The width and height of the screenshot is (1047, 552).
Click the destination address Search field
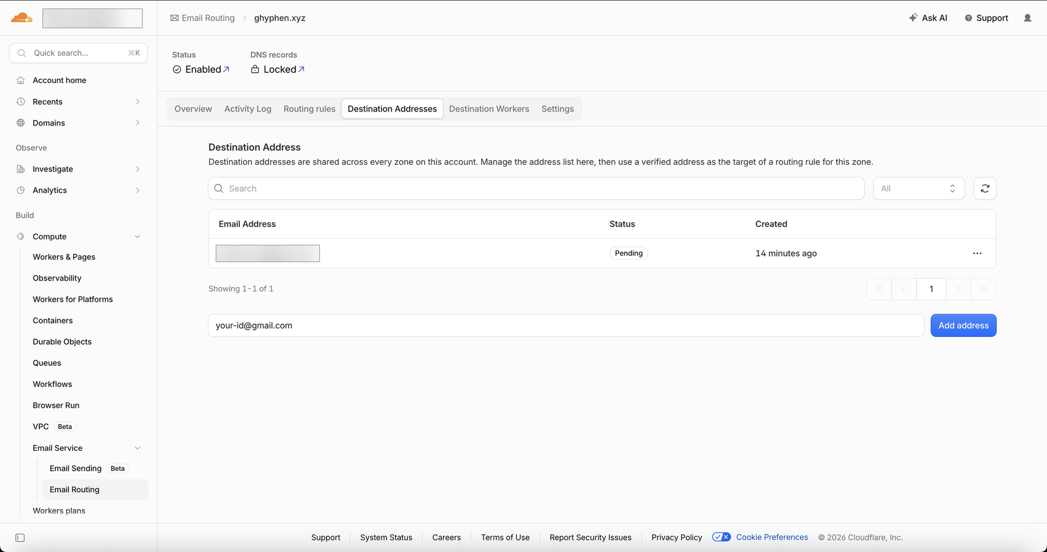pyautogui.click(x=536, y=188)
